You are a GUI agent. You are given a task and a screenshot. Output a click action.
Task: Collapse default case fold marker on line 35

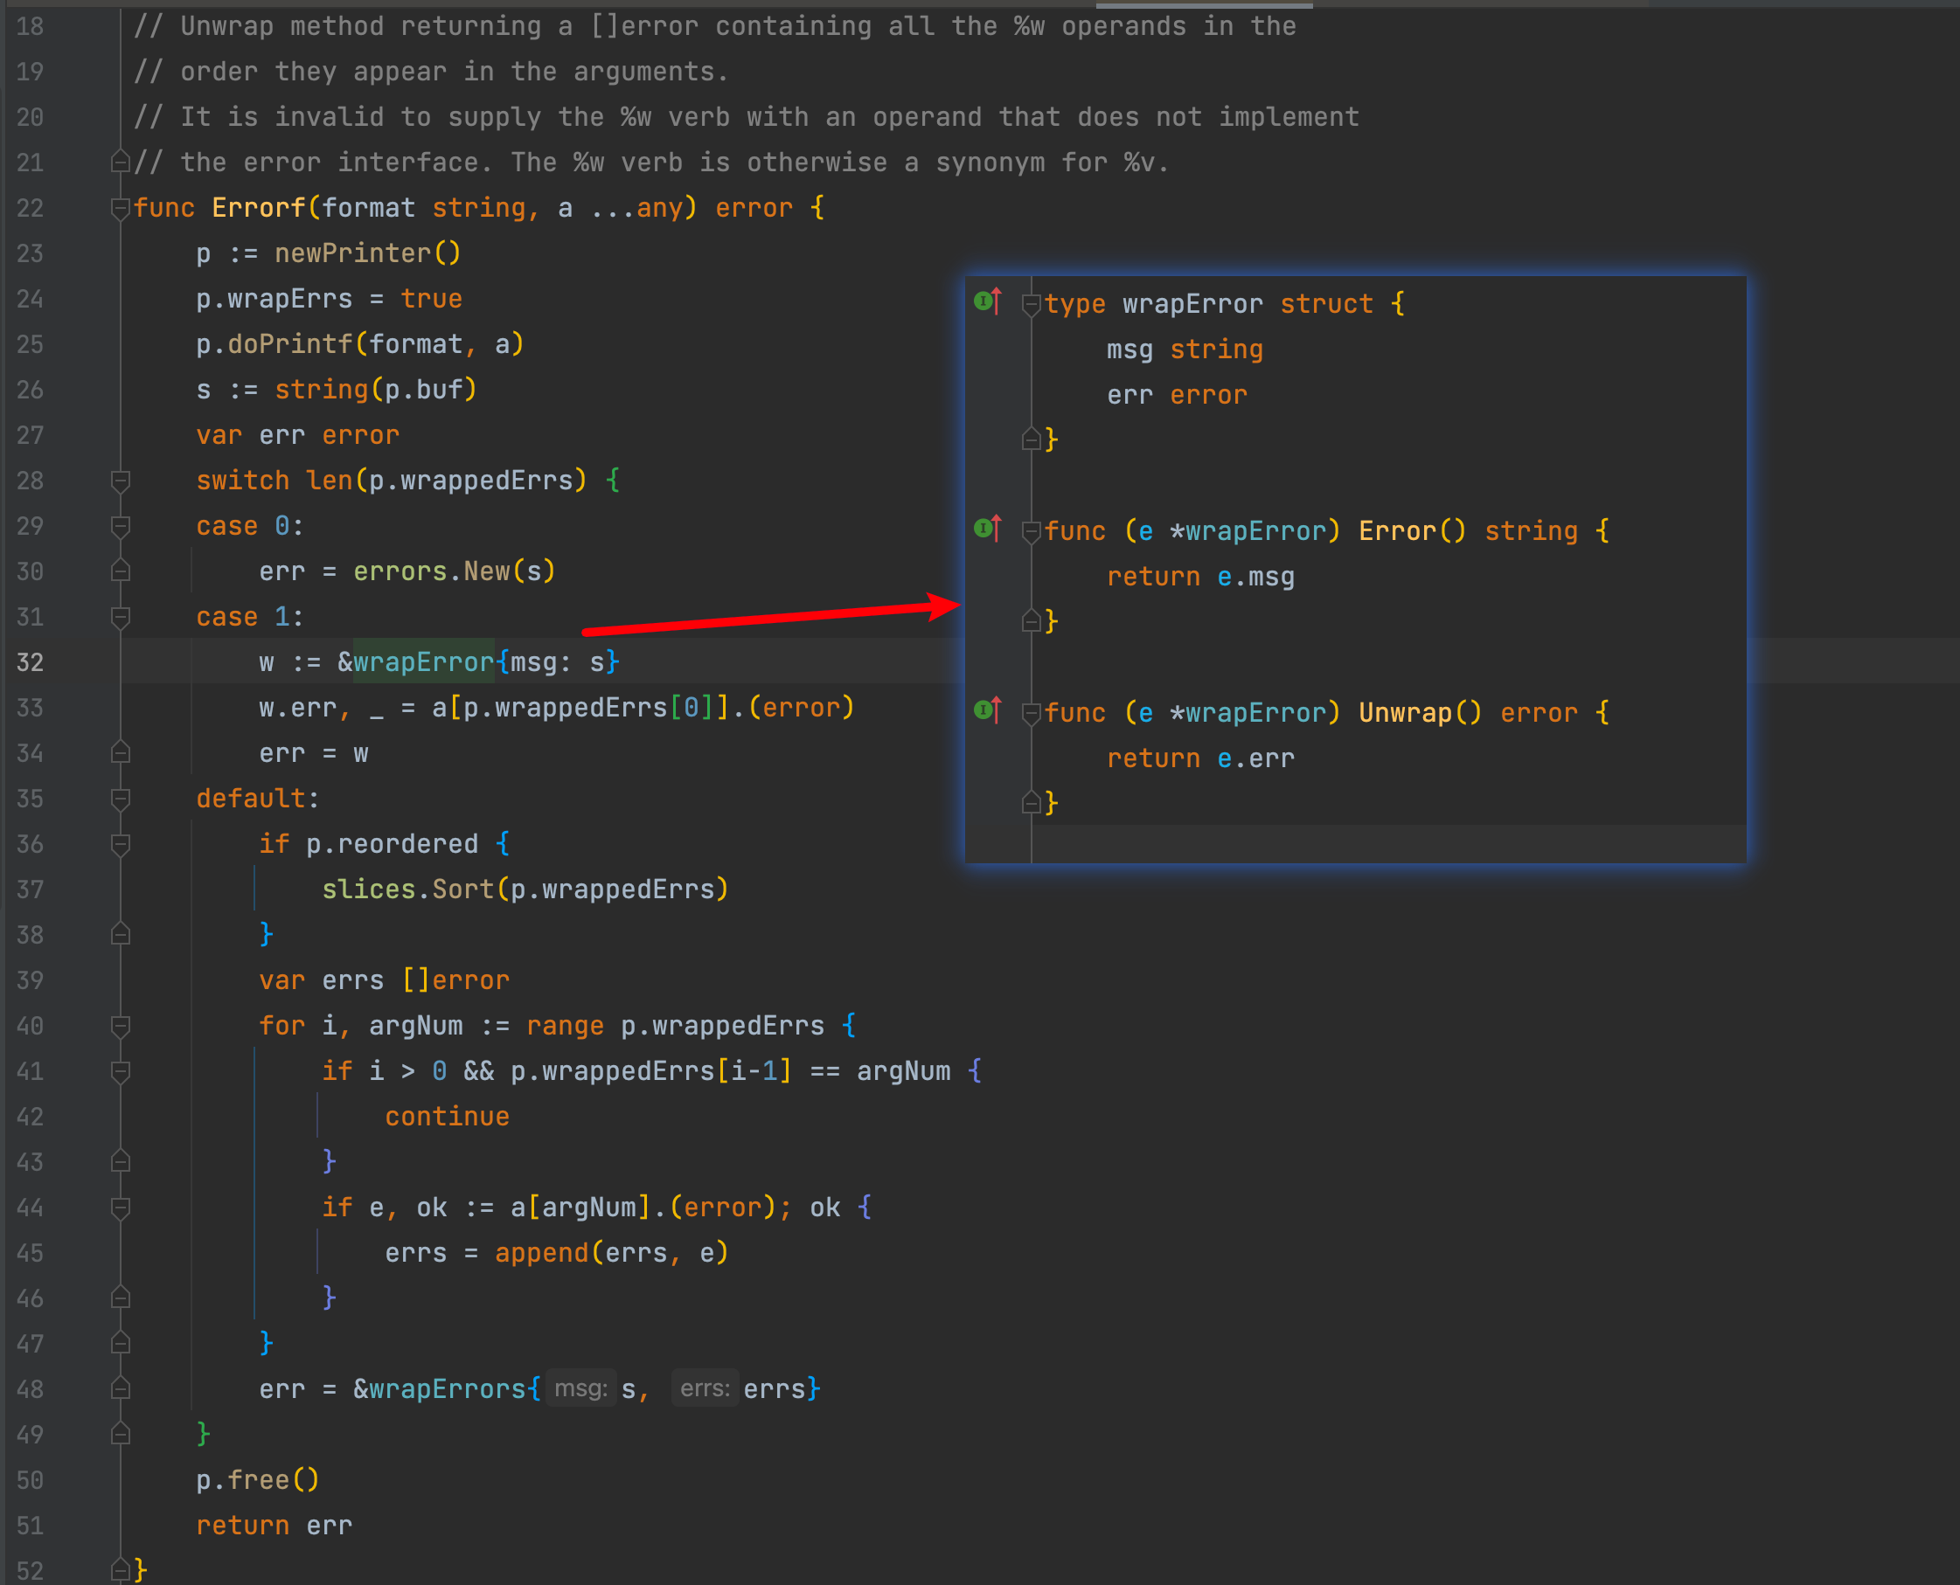pyautogui.click(x=120, y=799)
